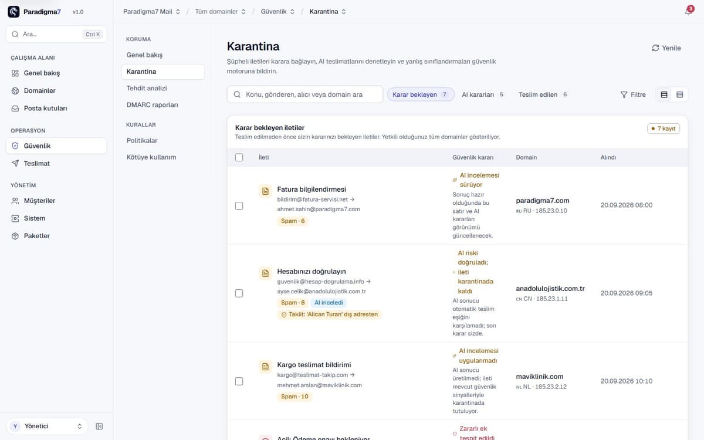Click the AI incelemesi sürüyor status
The width and height of the screenshot is (704, 440).
(x=479, y=180)
